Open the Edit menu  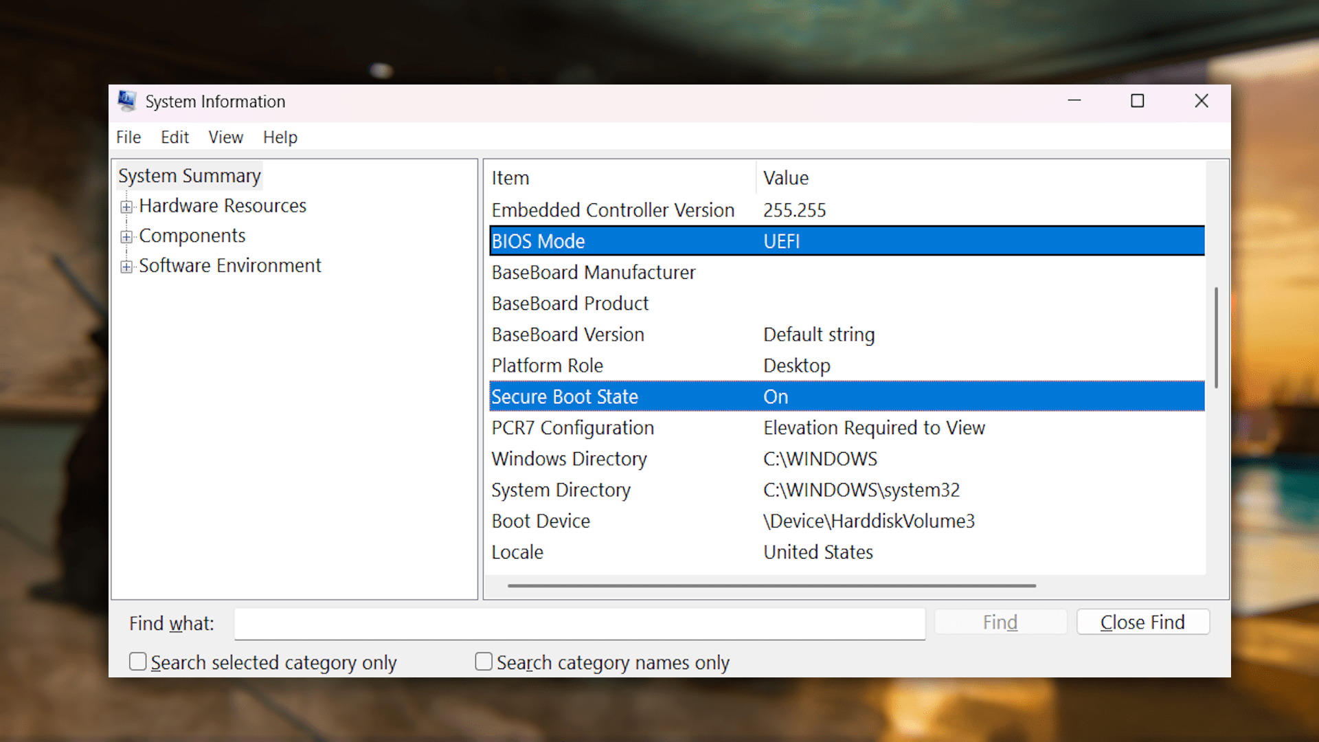[x=174, y=137]
